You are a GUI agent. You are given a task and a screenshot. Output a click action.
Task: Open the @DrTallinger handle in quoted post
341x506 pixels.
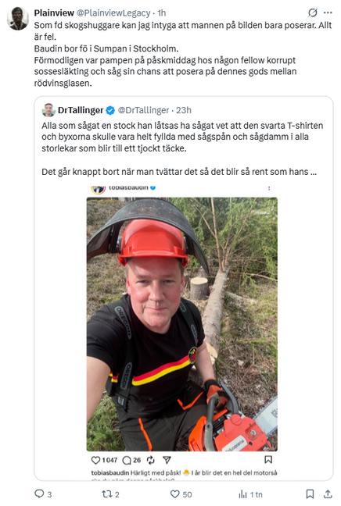[x=143, y=110]
